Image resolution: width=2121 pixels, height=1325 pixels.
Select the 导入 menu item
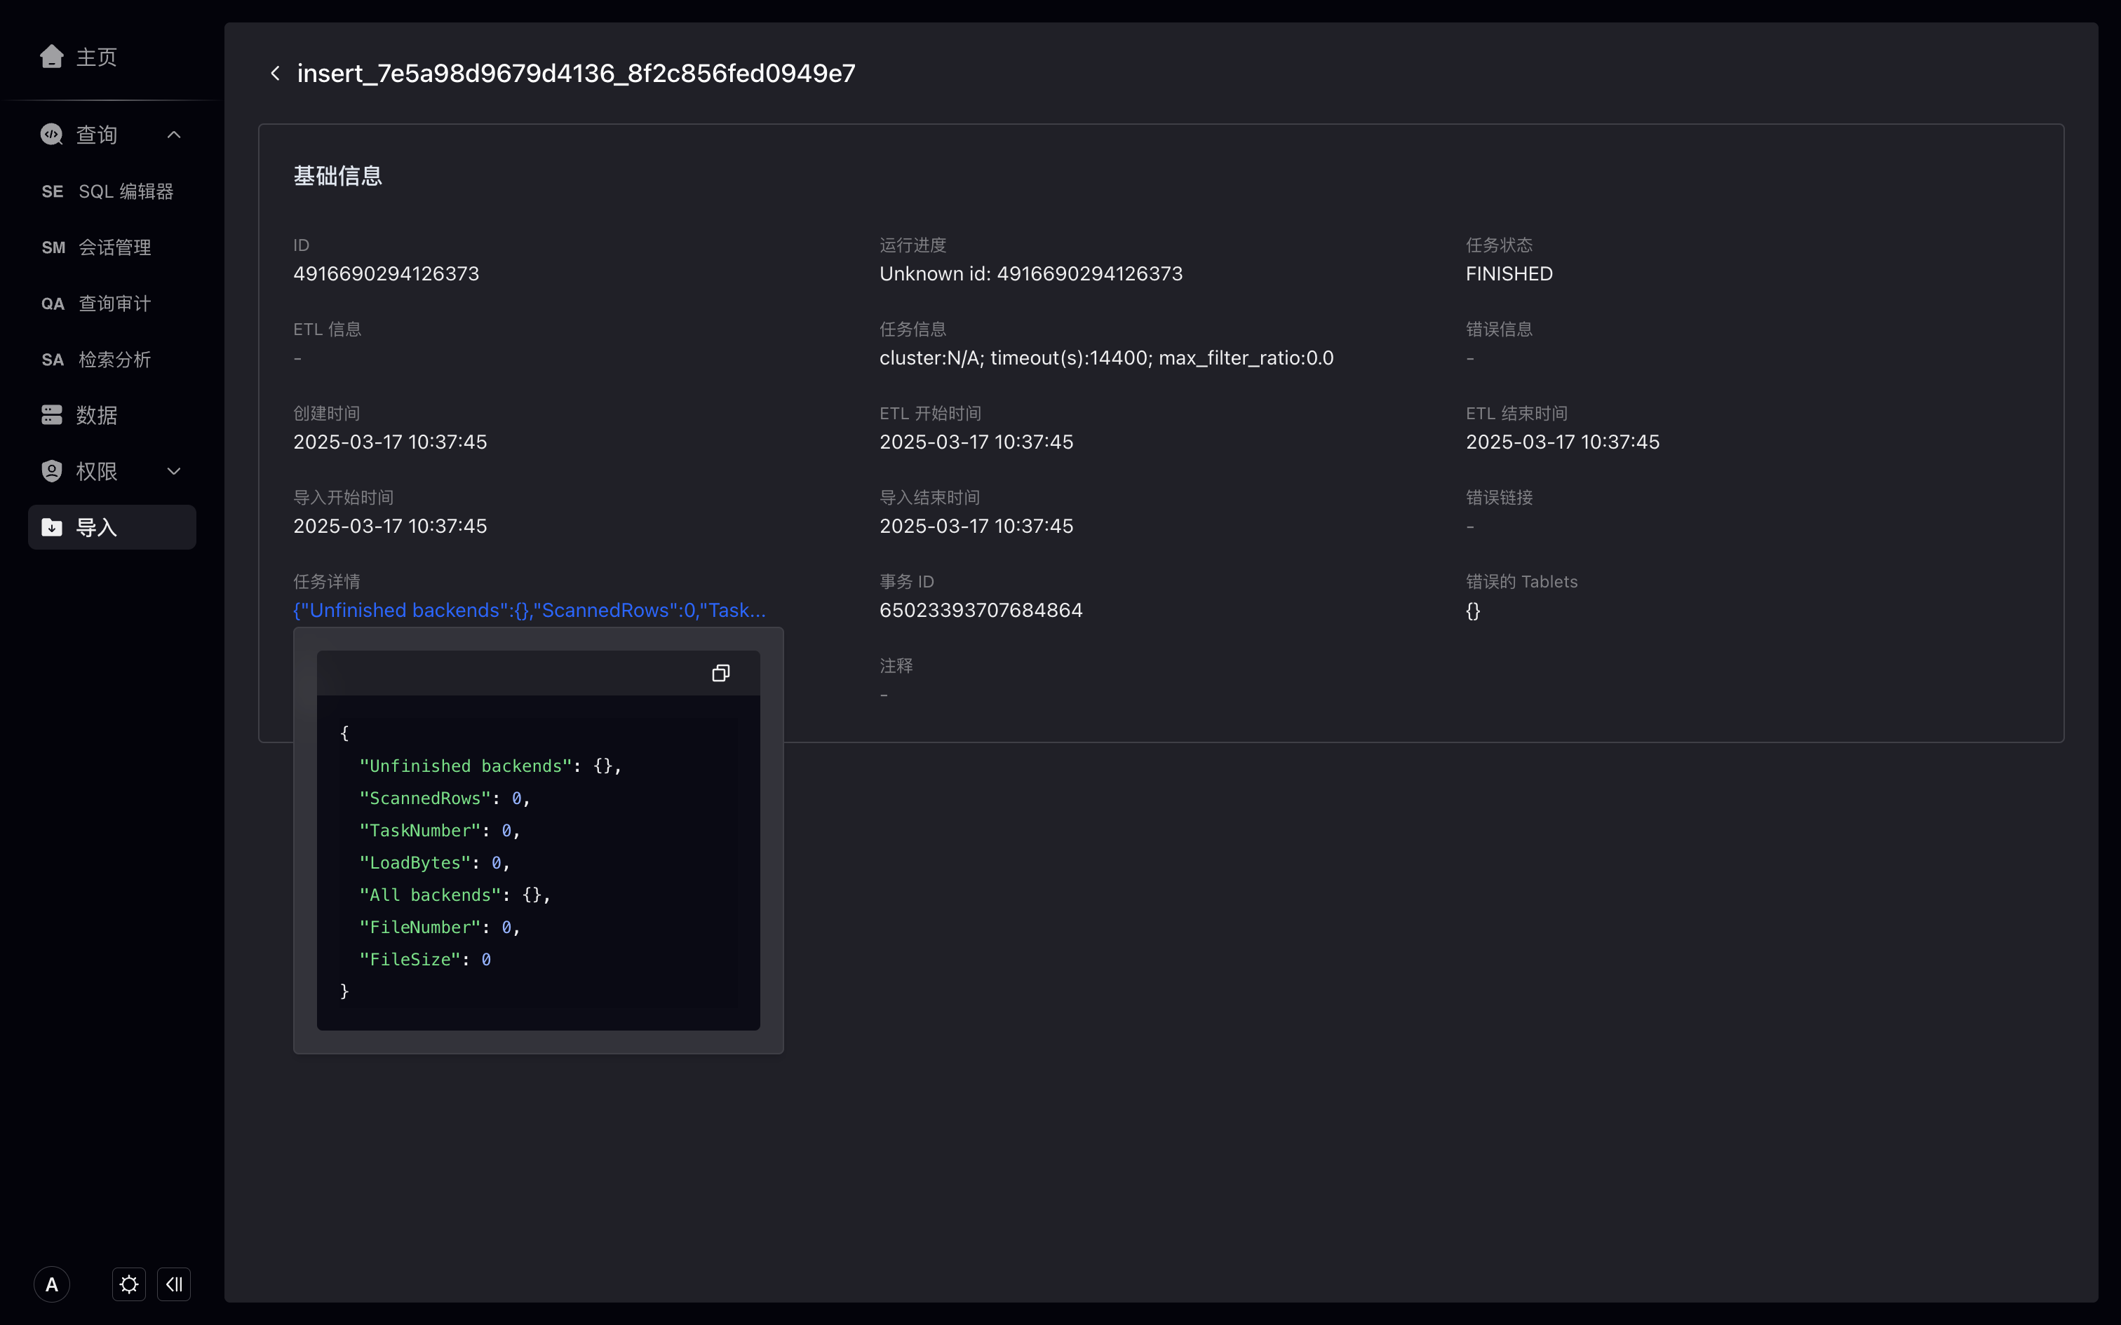click(112, 526)
